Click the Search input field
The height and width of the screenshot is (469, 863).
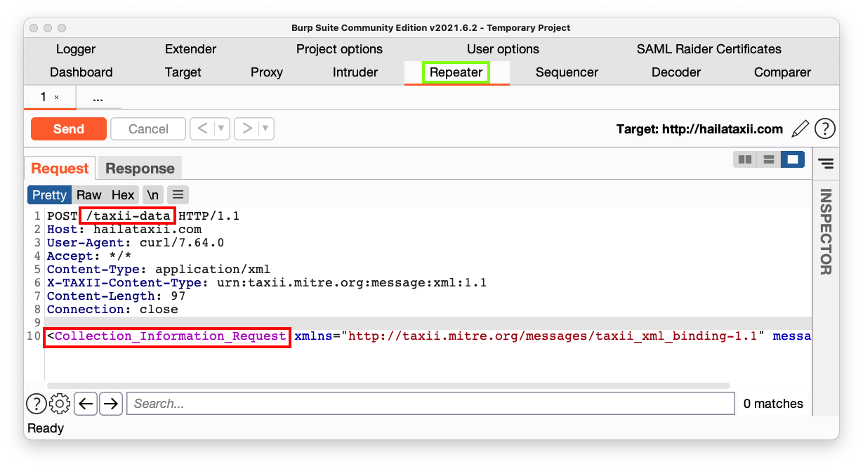[x=430, y=404]
